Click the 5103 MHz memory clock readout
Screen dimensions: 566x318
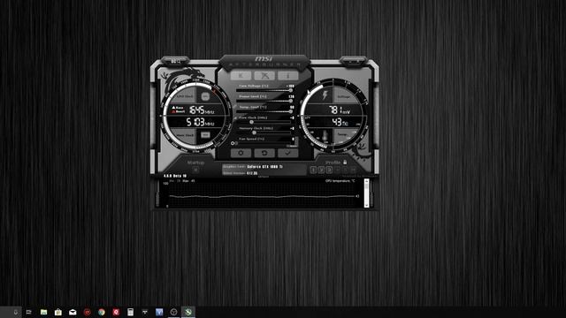coord(200,122)
